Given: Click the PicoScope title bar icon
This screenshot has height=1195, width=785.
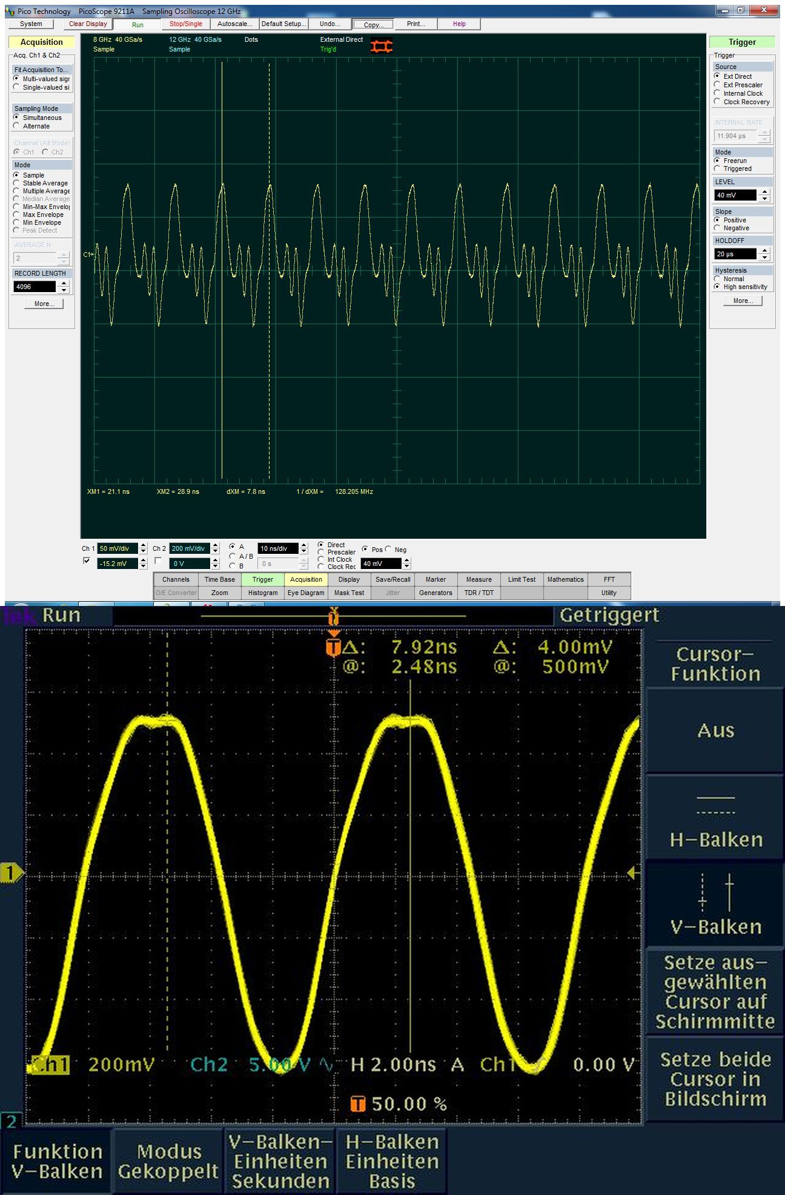Looking at the screenshot, I should tap(10, 12).
